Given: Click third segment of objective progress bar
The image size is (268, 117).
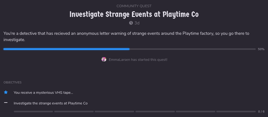Looking at the screenshot, I should pyautogui.click(x=114, y=112).
